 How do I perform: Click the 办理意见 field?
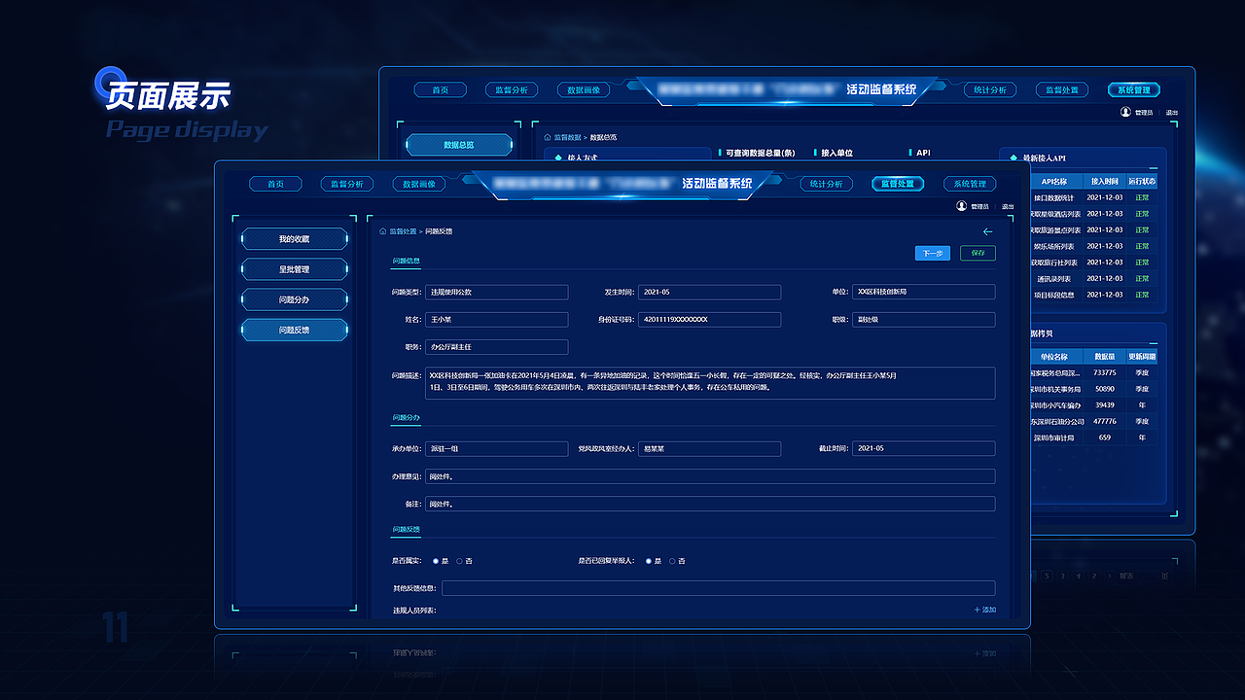pyautogui.click(x=710, y=476)
